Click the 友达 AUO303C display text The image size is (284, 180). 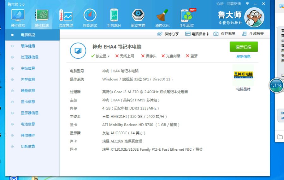click(124, 133)
